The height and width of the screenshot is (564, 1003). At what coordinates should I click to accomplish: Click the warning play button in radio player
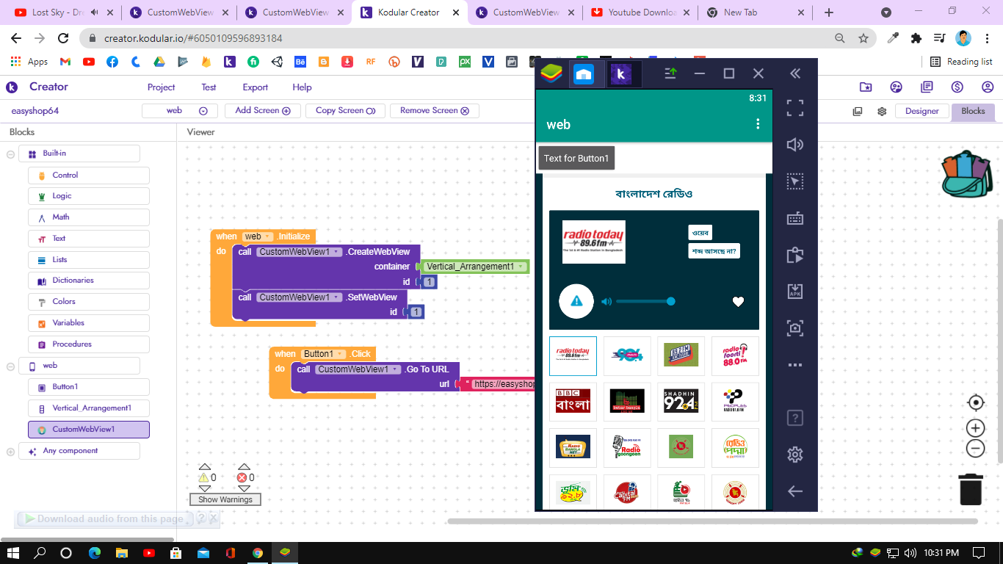click(x=576, y=301)
